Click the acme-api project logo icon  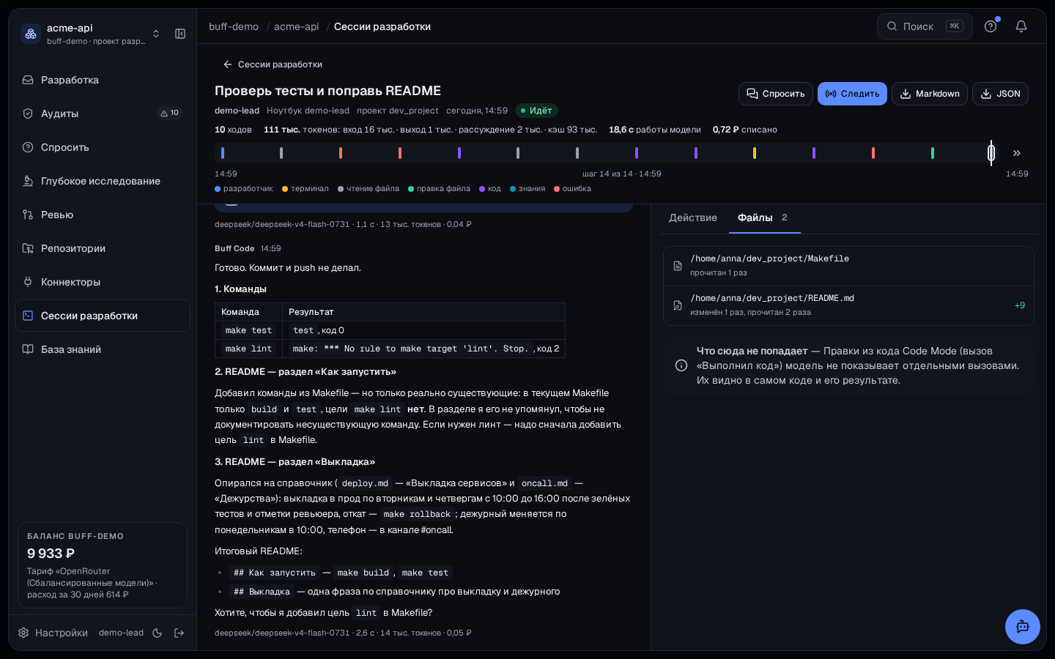31,34
